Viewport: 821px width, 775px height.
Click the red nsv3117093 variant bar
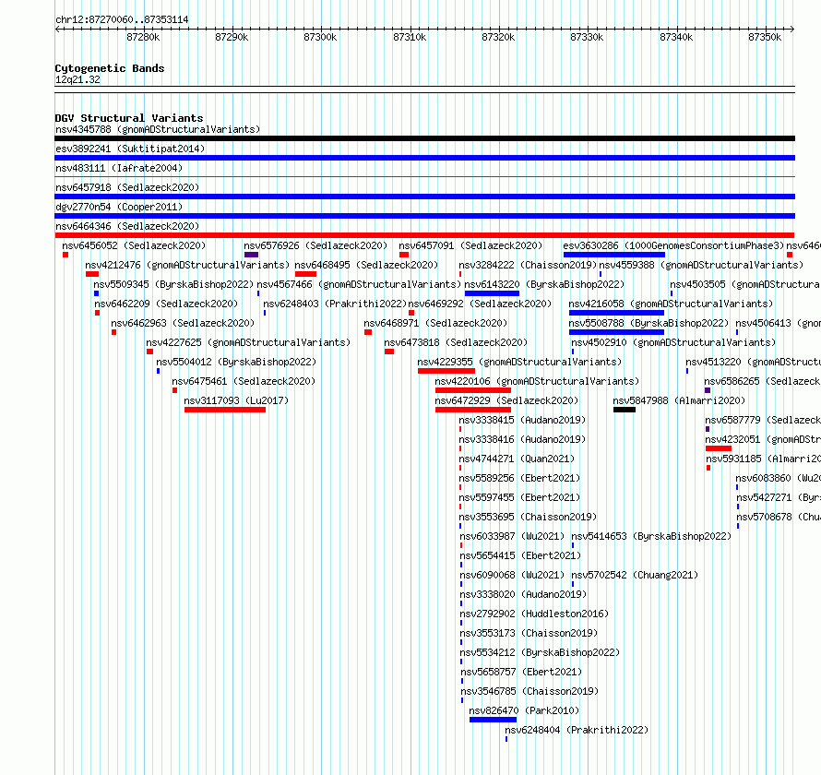tap(225, 410)
